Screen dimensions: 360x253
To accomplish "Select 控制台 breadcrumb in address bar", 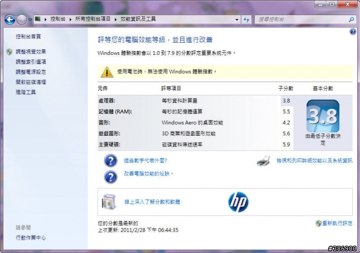I will point(58,19).
